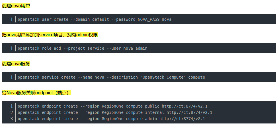
Task: Click the openstack role add command line
Action: point(82,48)
